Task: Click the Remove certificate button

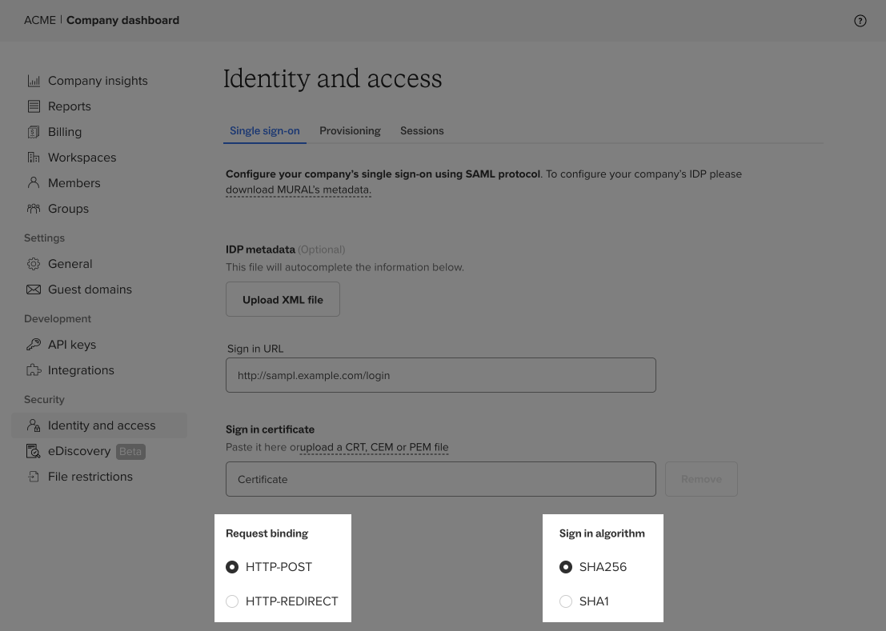Action: click(x=701, y=479)
